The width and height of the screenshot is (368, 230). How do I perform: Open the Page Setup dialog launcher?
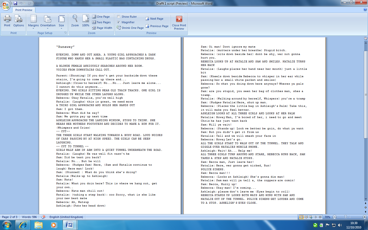65,33
